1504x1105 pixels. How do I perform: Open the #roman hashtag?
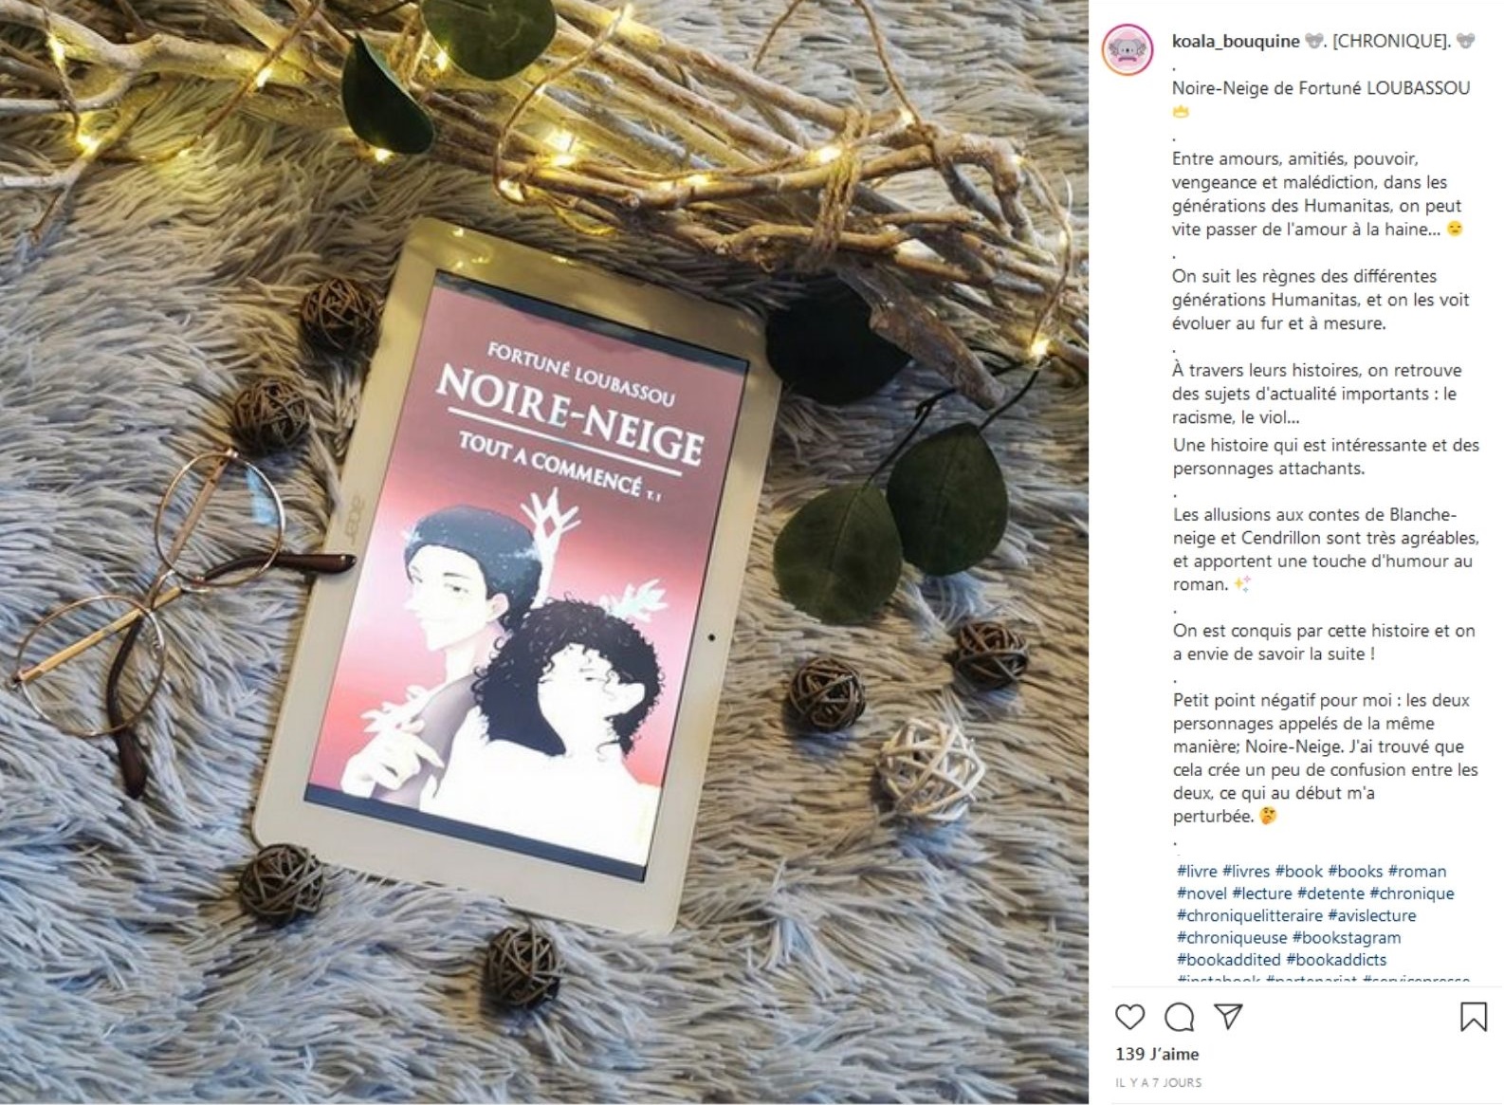(1417, 871)
